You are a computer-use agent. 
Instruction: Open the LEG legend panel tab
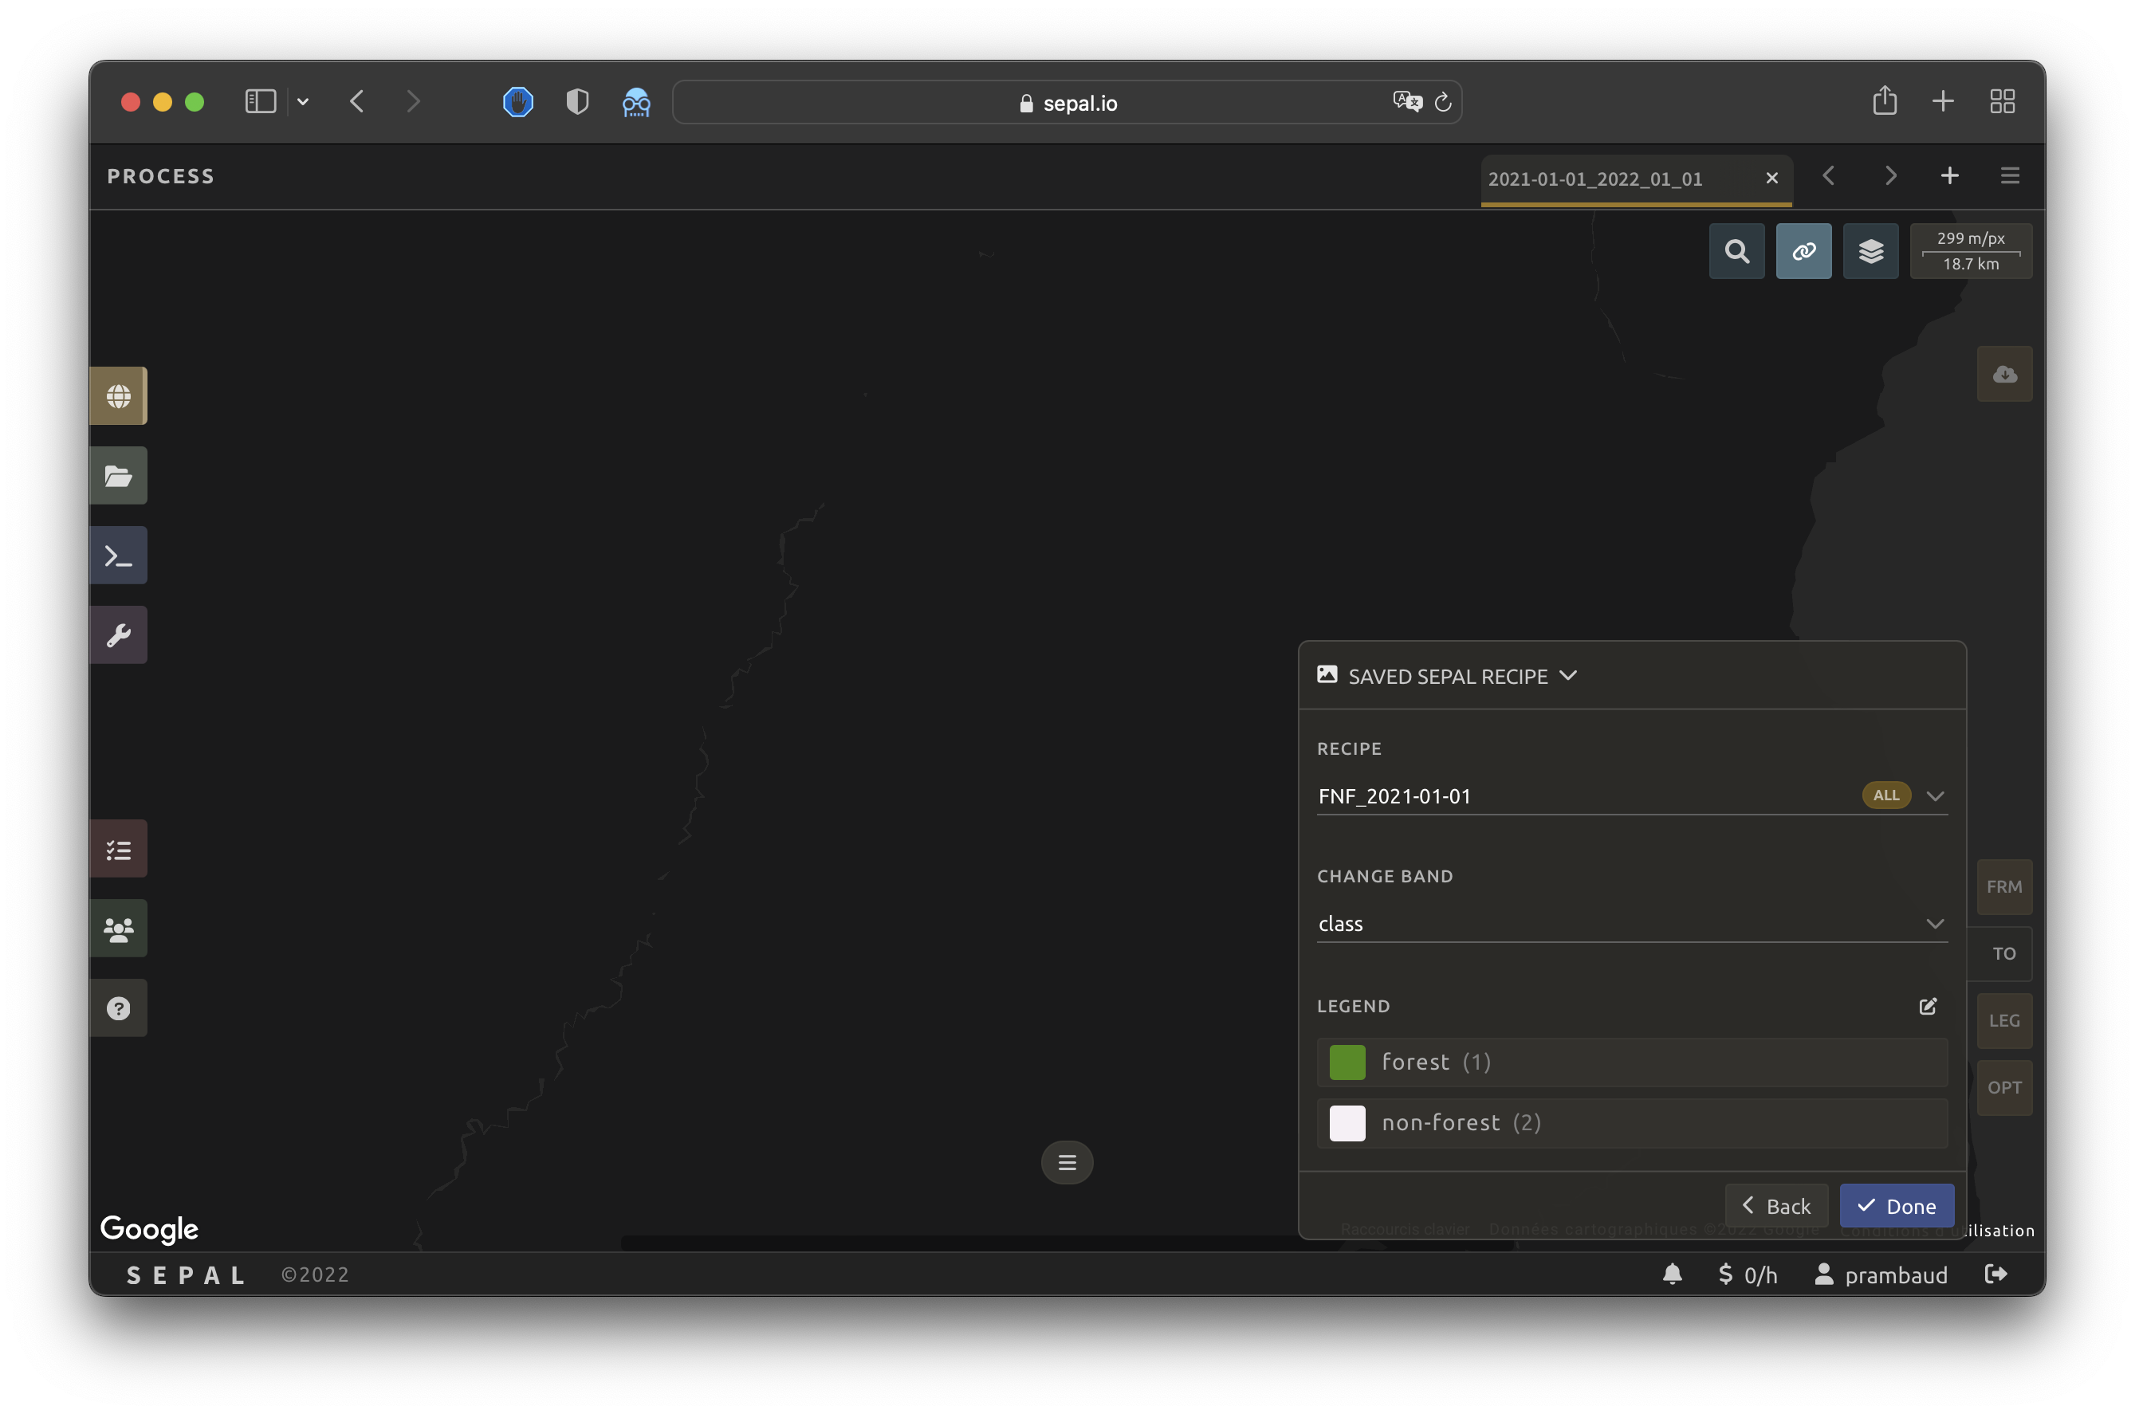pyautogui.click(x=2004, y=1021)
